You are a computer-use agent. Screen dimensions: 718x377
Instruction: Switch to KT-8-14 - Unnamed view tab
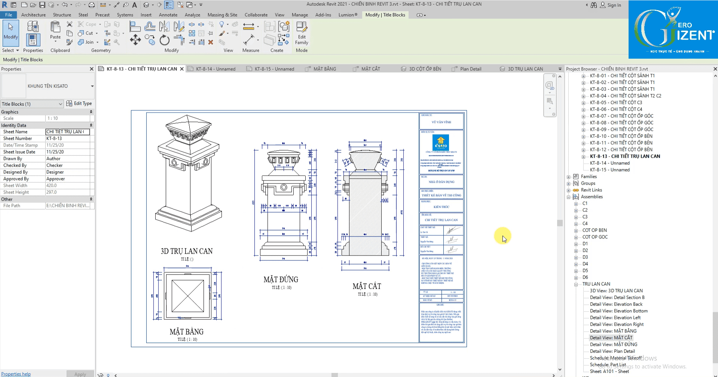tap(216, 69)
